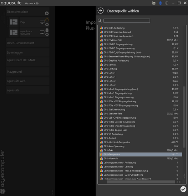Confirm selection with the checkmark button
Image resolution: width=188 pixels, height=196 pixels.
point(183,189)
